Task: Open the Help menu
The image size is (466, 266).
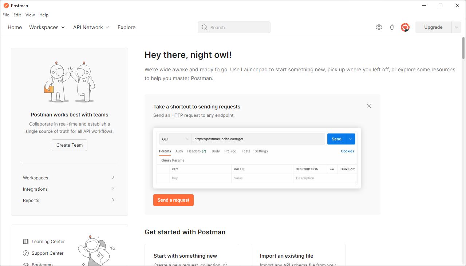Action: tap(44, 15)
